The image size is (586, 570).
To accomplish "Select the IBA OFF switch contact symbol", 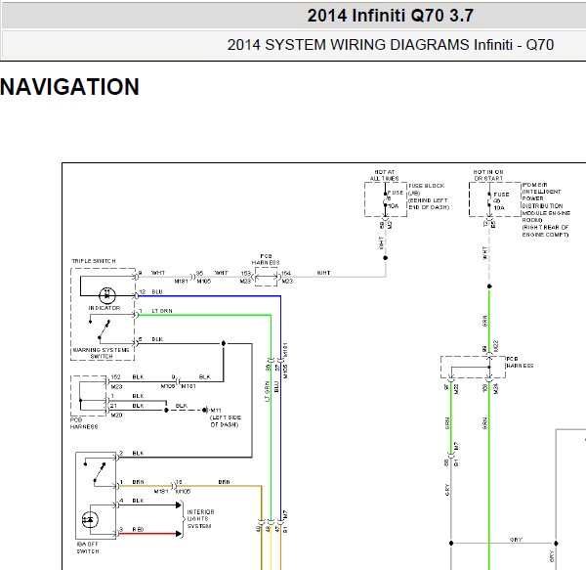I will pyautogui.click(x=95, y=474).
